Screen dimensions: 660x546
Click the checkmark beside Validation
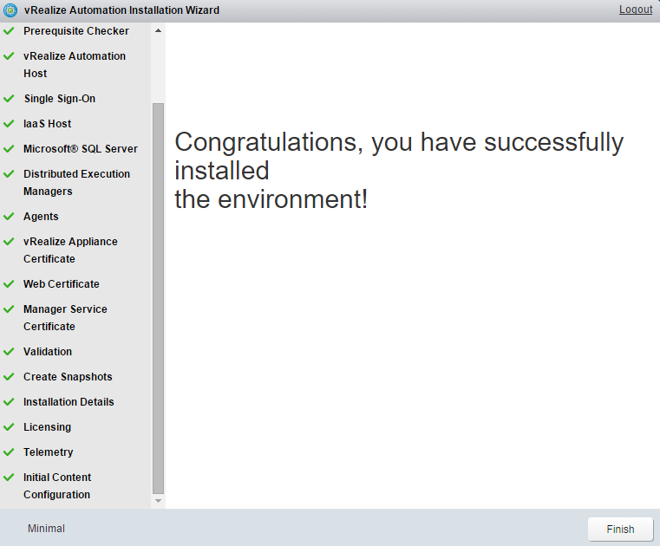pyautogui.click(x=9, y=352)
